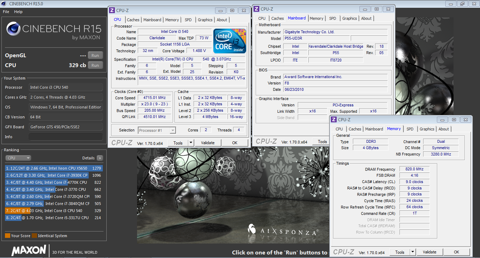Viewport: 480px width, 258px height.
Task: Click GFX Board field GeForce GTS 450
Action: (66, 127)
